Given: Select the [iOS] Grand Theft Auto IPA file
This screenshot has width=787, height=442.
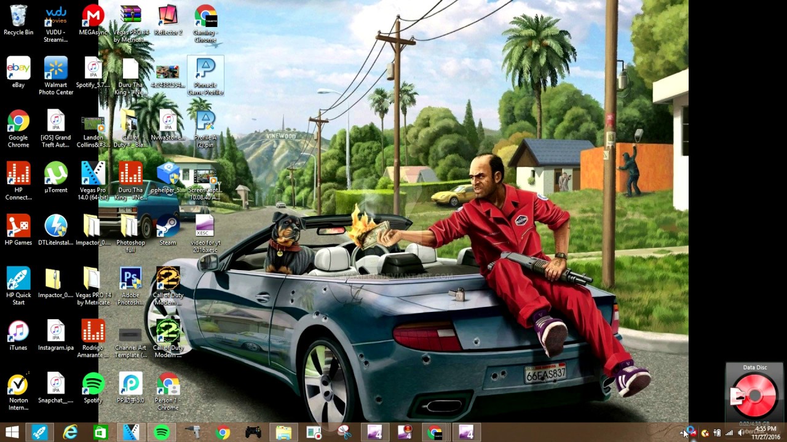Looking at the screenshot, I should coord(56,130).
